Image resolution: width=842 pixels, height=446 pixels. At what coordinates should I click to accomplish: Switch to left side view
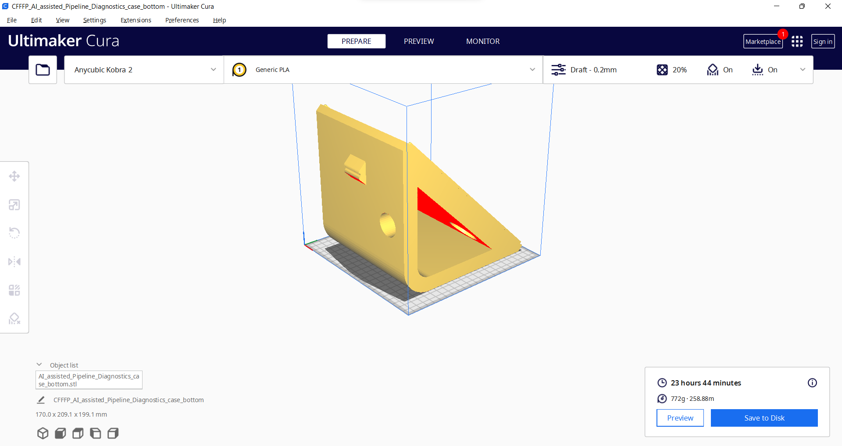pos(95,433)
